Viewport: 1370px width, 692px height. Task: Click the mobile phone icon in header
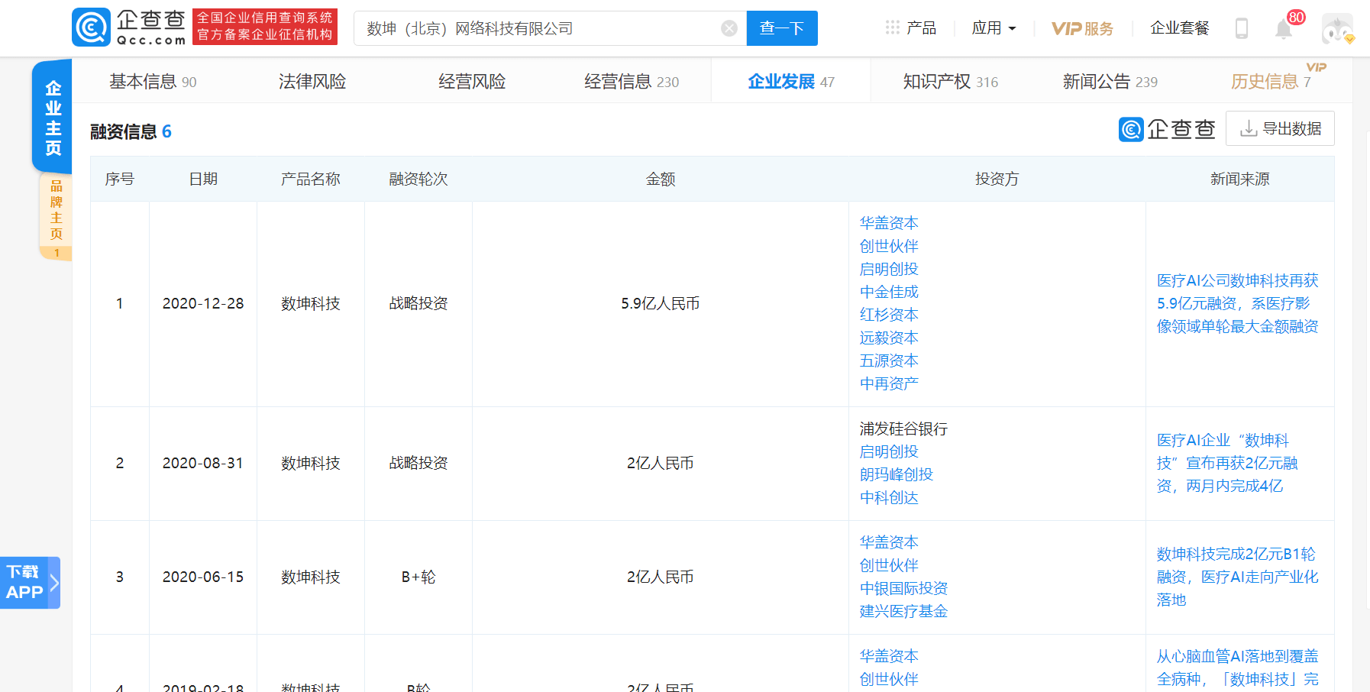(x=1242, y=29)
